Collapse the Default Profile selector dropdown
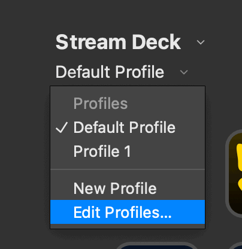Image resolution: width=242 pixels, height=249 pixels. [x=122, y=72]
